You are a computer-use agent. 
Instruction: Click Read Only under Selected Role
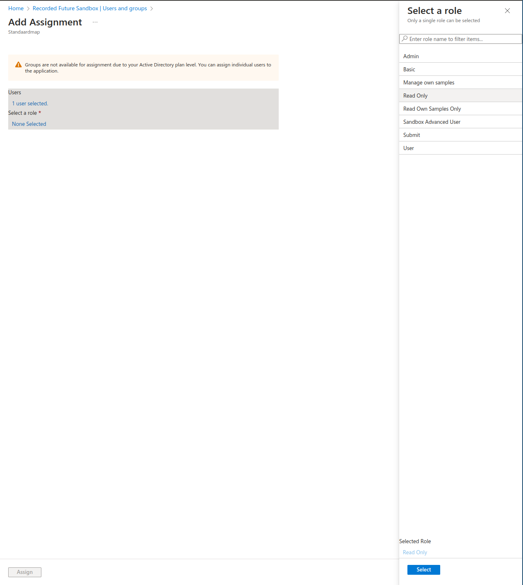(415, 552)
